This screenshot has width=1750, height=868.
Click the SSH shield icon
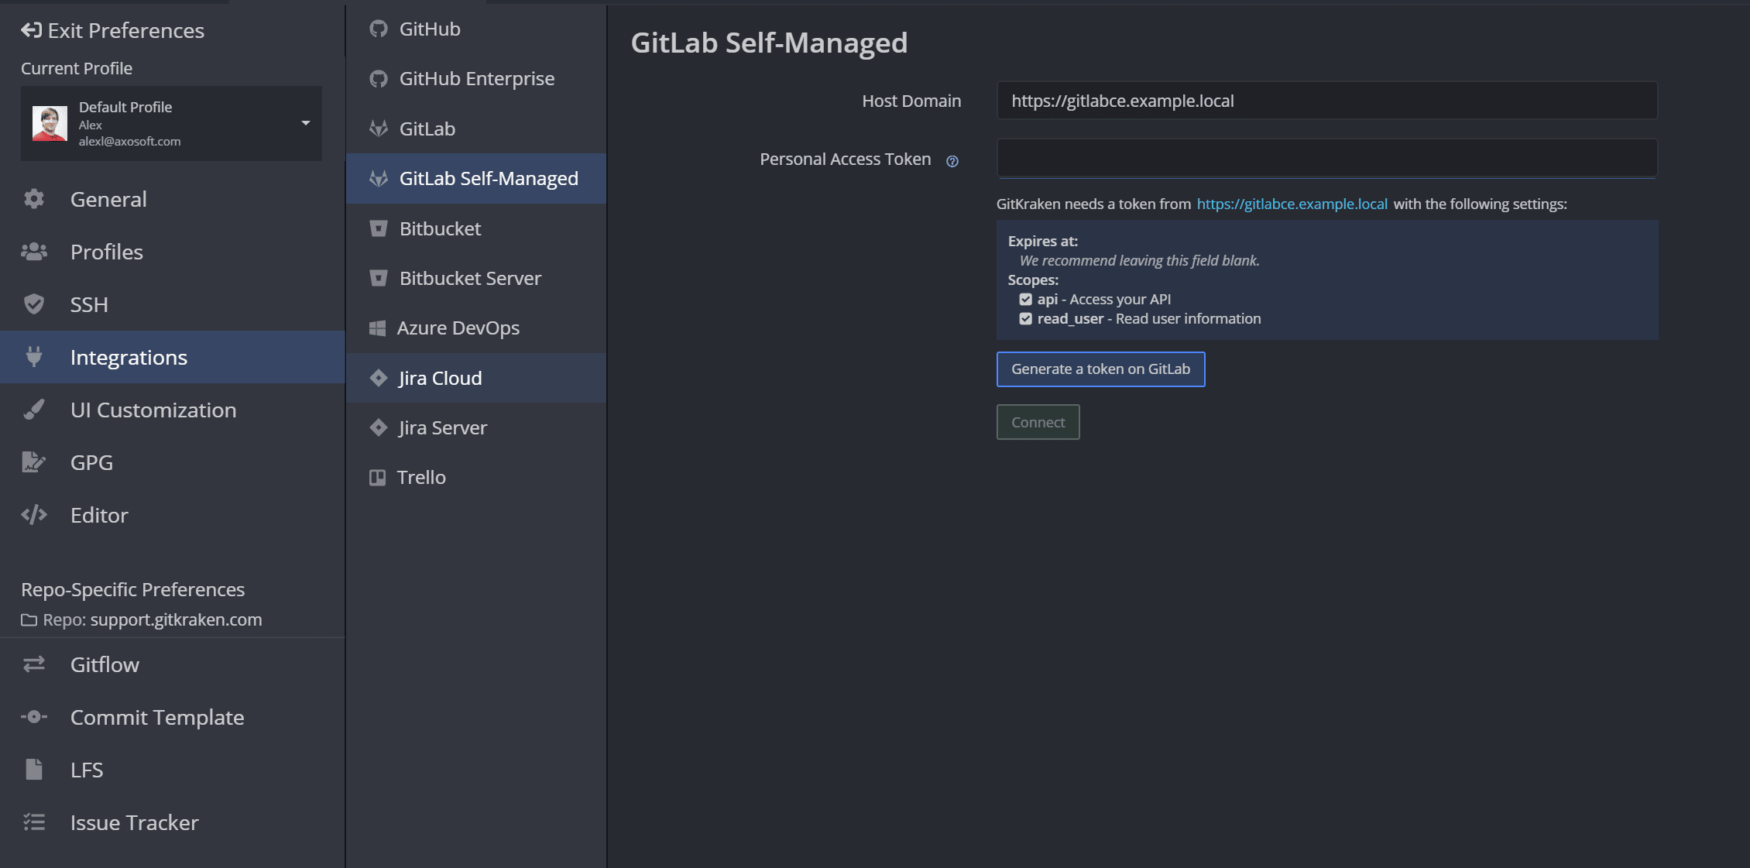click(x=34, y=304)
